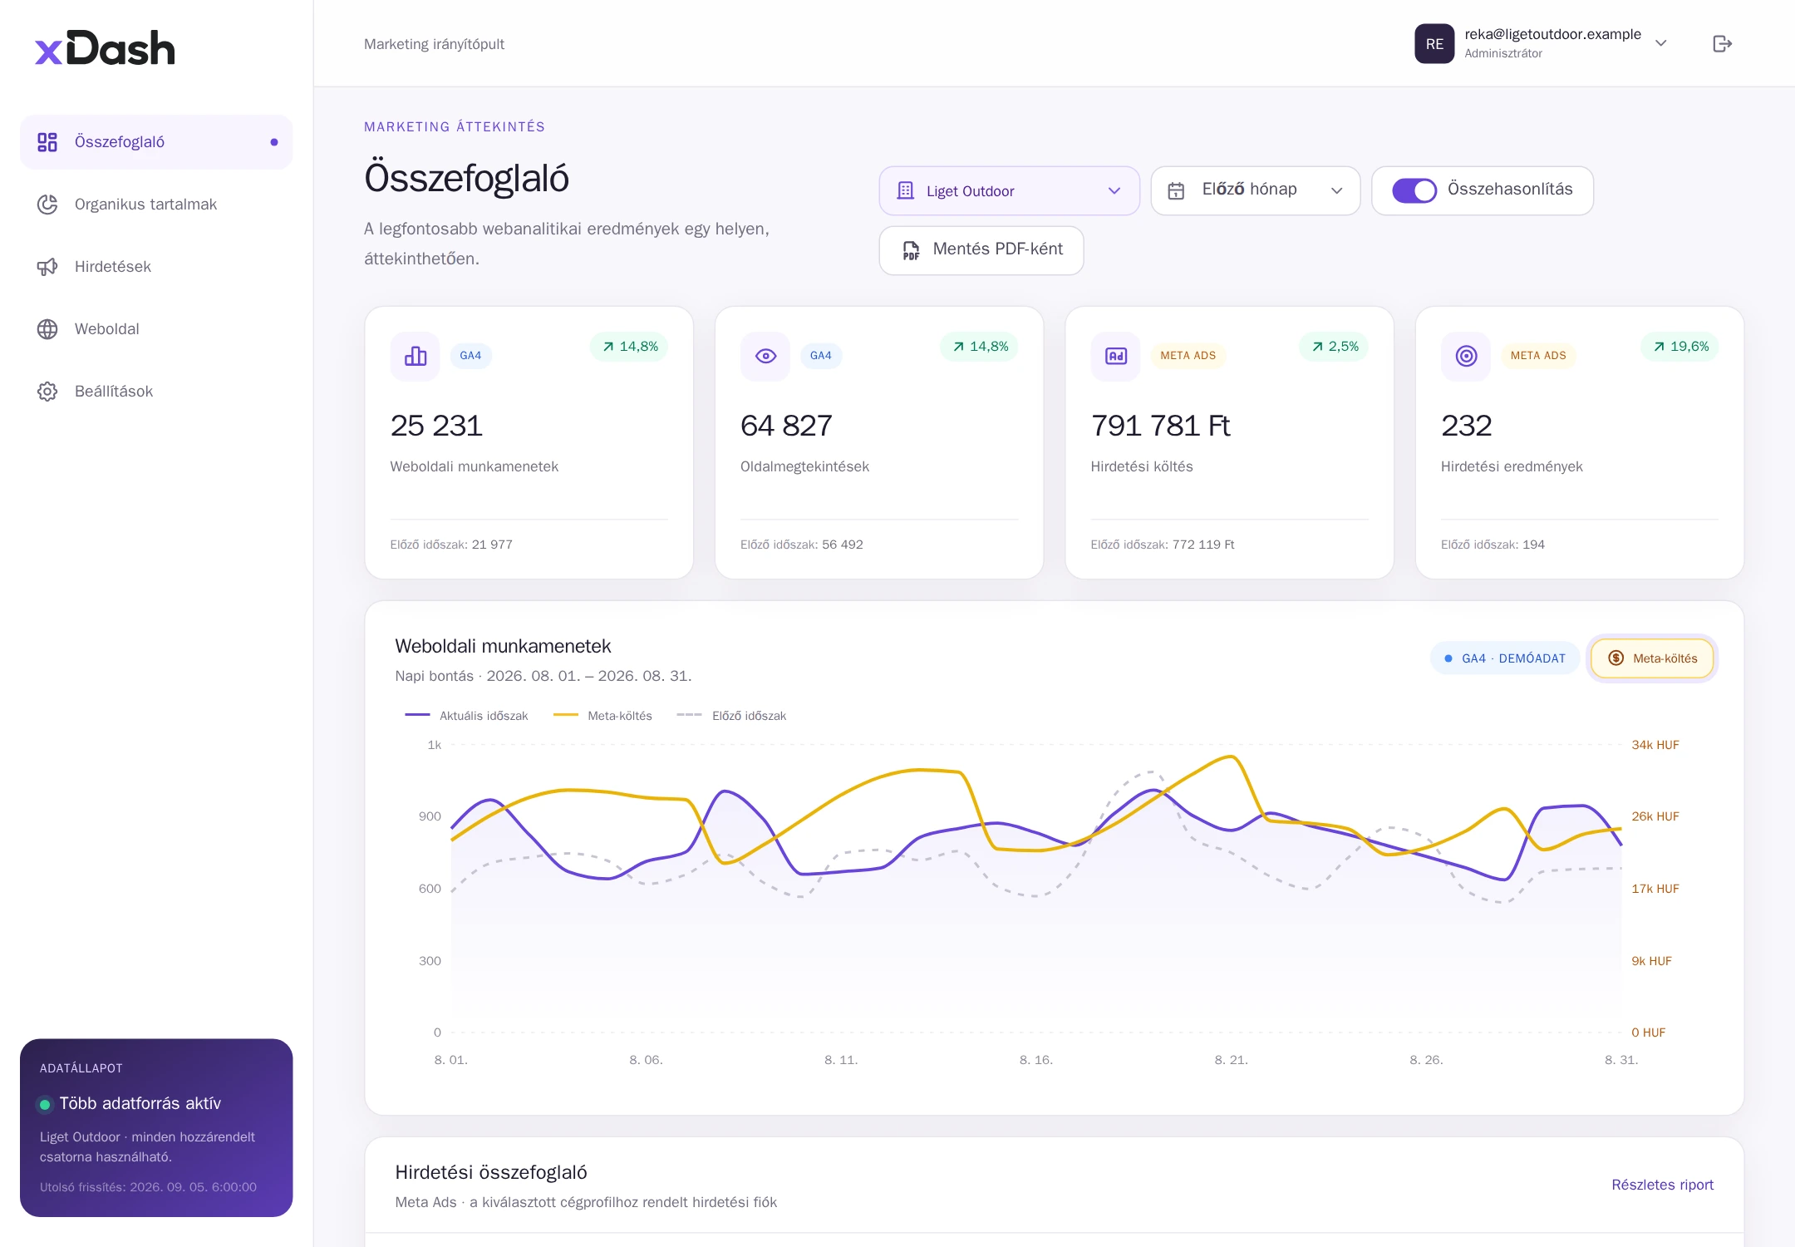Click the RE user avatar
Screen dimensions: 1795x1247
click(x=1434, y=43)
